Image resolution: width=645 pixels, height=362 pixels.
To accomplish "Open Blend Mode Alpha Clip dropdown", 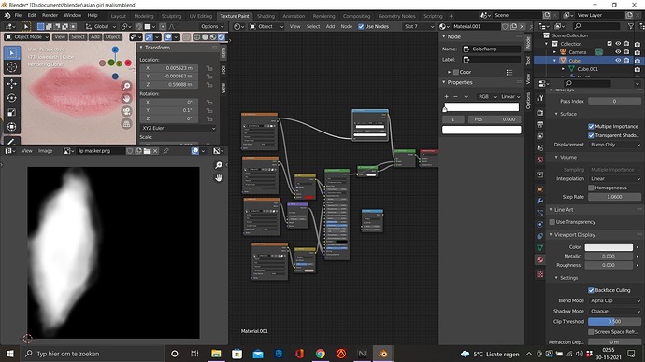I will tap(614, 300).
